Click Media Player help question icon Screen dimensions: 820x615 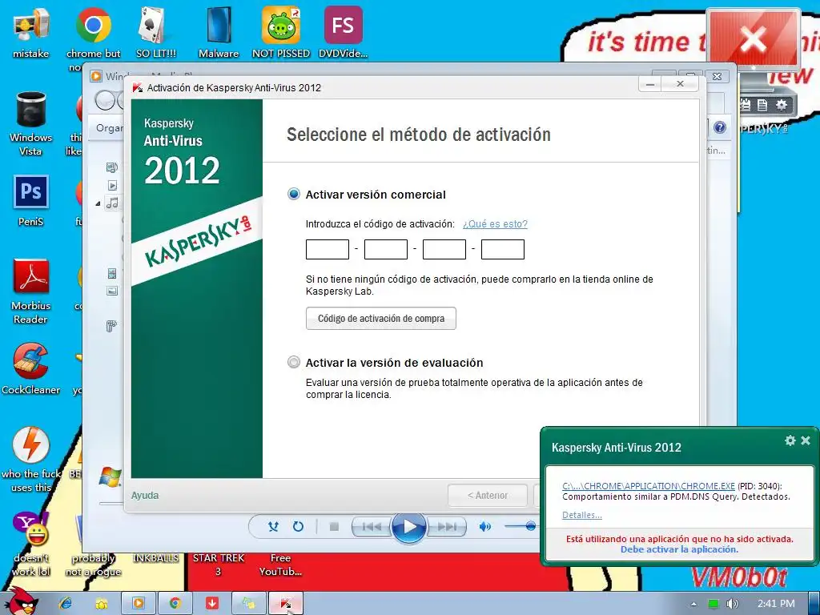click(720, 127)
